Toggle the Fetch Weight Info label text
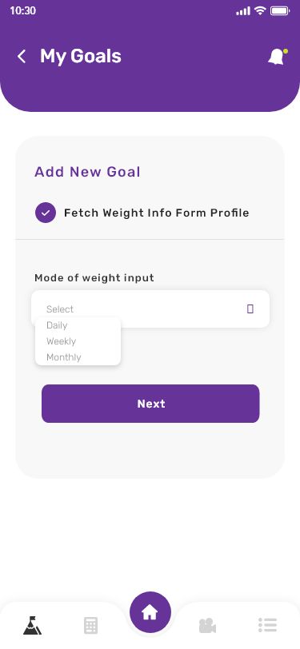This screenshot has width=300, height=649. click(x=156, y=213)
